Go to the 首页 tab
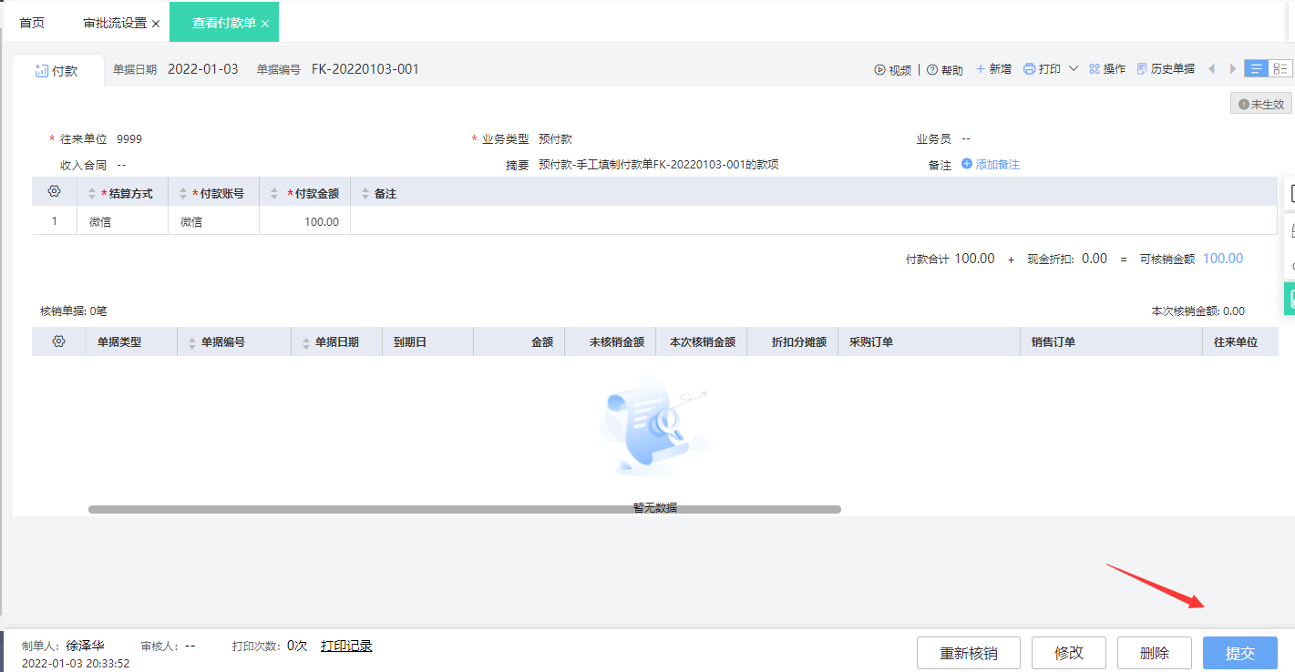The image size is (1295, 672). (32, 22)
